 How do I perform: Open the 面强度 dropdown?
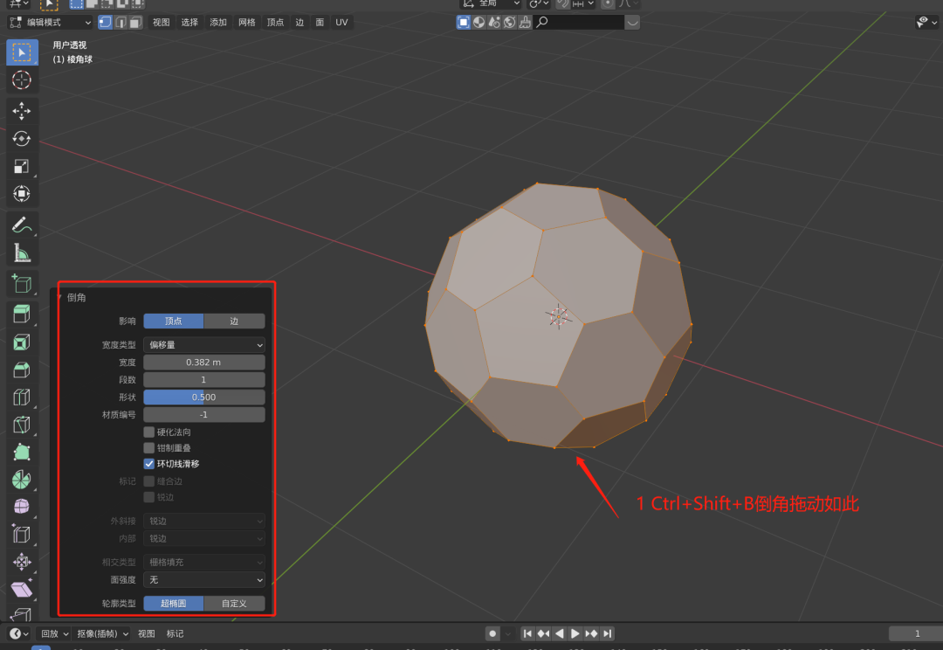(204, 579)
